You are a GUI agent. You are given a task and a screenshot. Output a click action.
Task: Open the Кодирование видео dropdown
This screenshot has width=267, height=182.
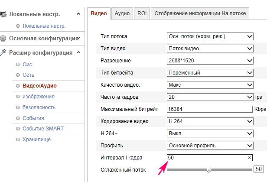[x=210, y=121]
